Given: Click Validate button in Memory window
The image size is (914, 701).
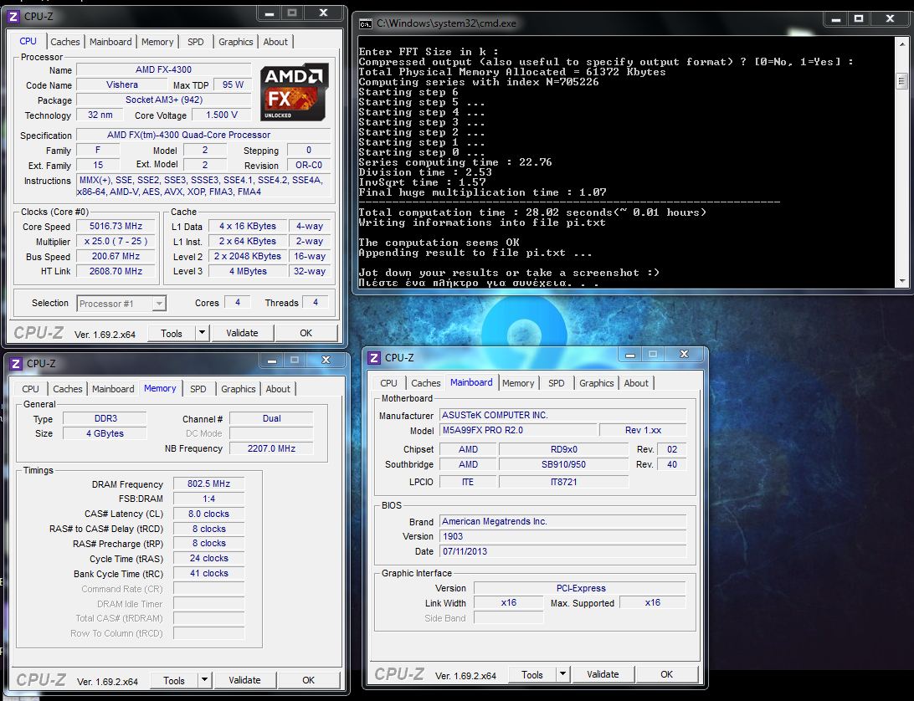Looking at the screenshot, I should (244, 680).
